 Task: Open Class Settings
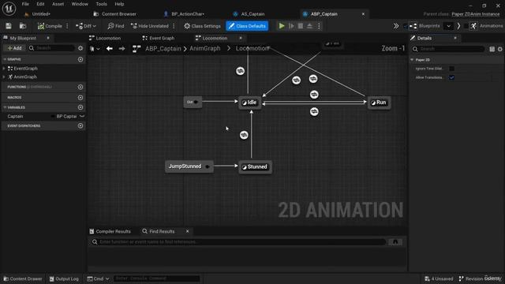click(202, 26)
